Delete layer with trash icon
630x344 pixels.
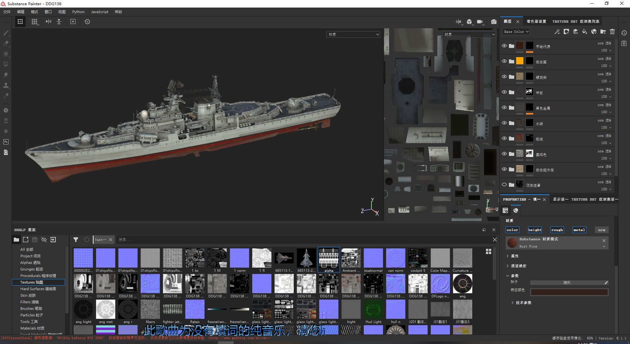tap(612, 32)
